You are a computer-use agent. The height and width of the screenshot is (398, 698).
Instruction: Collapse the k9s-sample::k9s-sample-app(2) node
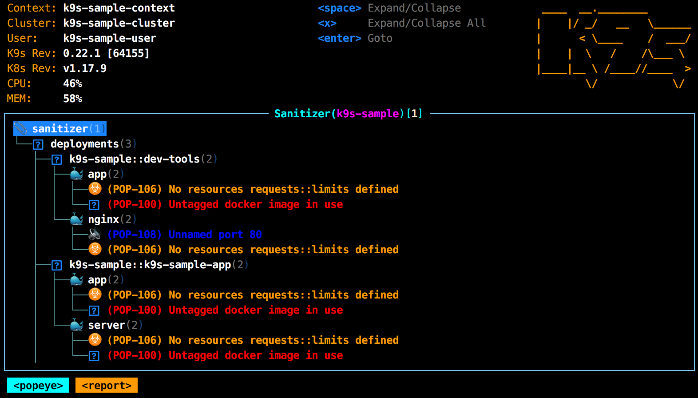click(x=159, y=265)
